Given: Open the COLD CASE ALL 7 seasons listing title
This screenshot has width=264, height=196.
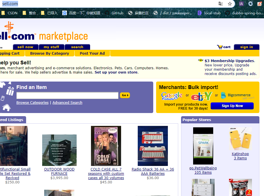Looking at the screenshot, I should click(x=106, y=173).
